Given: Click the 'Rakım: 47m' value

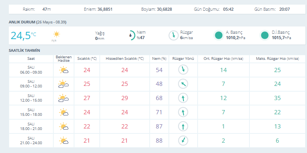Looking at the screenshot, I should (x=36, y=9).
